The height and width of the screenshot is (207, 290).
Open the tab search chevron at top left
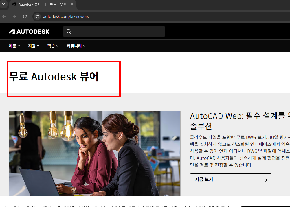tap(3, 4)
